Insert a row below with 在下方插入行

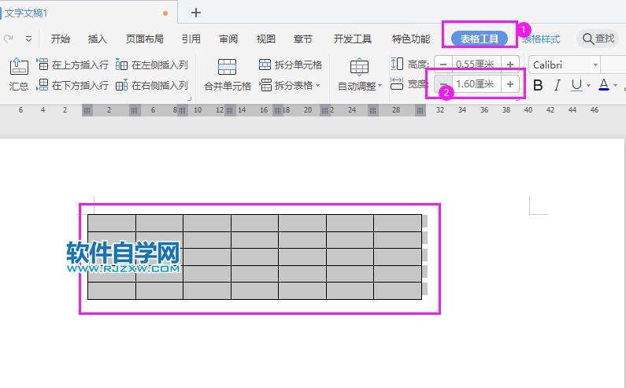click(x=72, y=85)
